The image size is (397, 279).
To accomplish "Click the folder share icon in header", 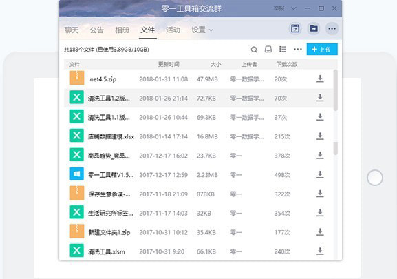I will click(x=314, y=28).
